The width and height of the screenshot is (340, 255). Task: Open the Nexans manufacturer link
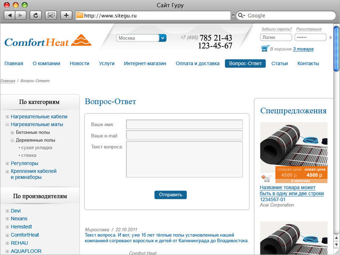click(x=19, y=218)
